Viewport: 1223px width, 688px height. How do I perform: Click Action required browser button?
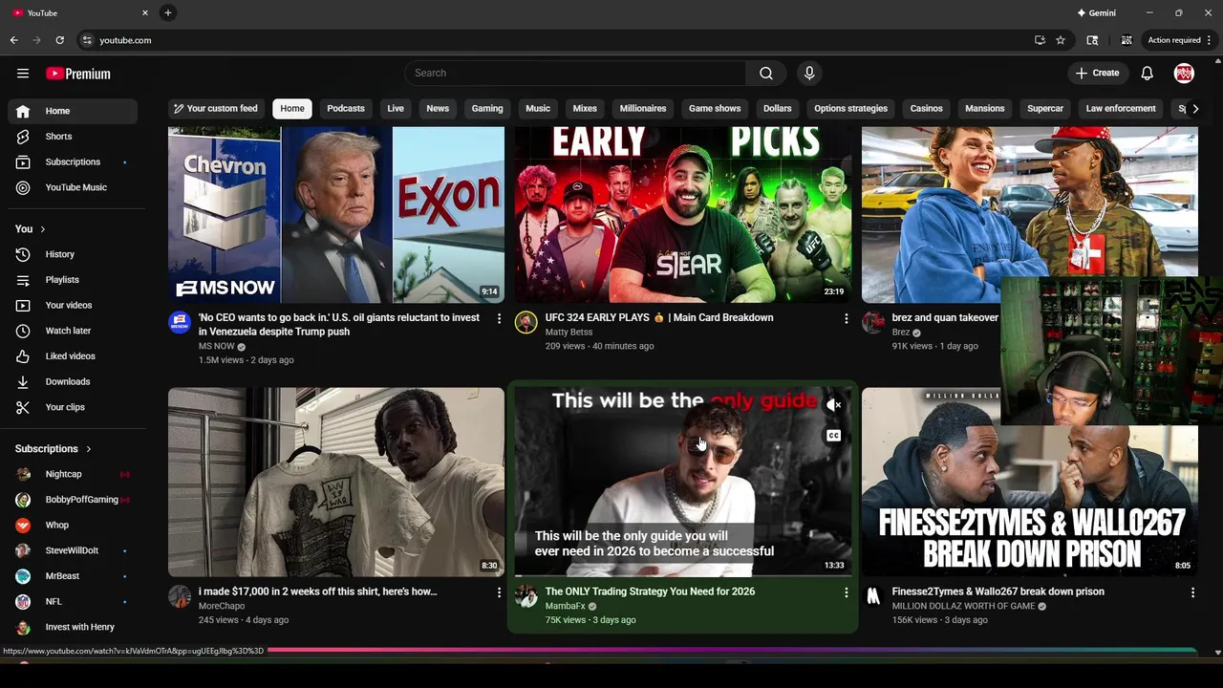click(x=1174, y=40)
